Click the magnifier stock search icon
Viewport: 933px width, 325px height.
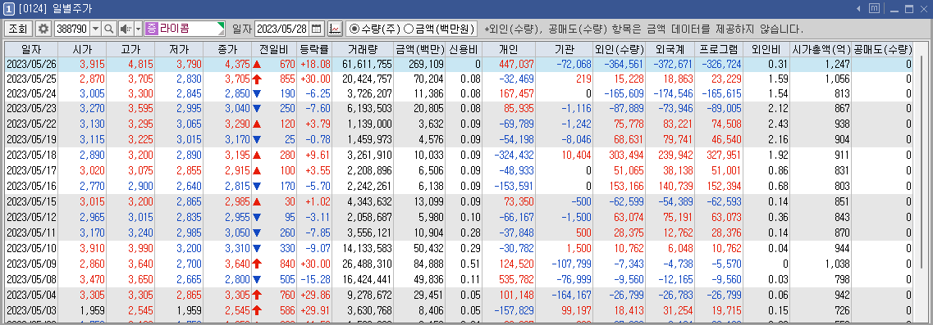(x=109, y=29)
